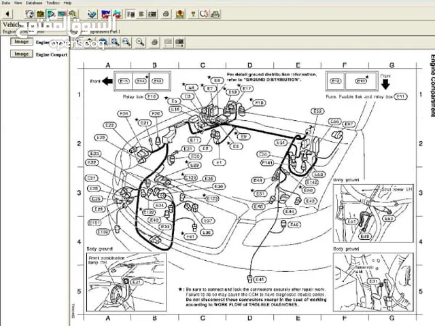The height and width of the screenshot is (326, 435).
Task: Click the stethoscope diagnostics icon
Action: [x=203, y=14]
